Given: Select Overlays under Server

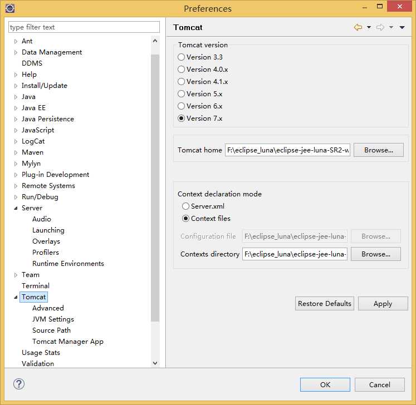Looking at the screenshot, I should 46,241.
